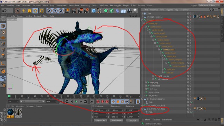This screenshot has height=126, width=224.
Task: Select the Move tool icon
Action: click(x=23, y=11)
